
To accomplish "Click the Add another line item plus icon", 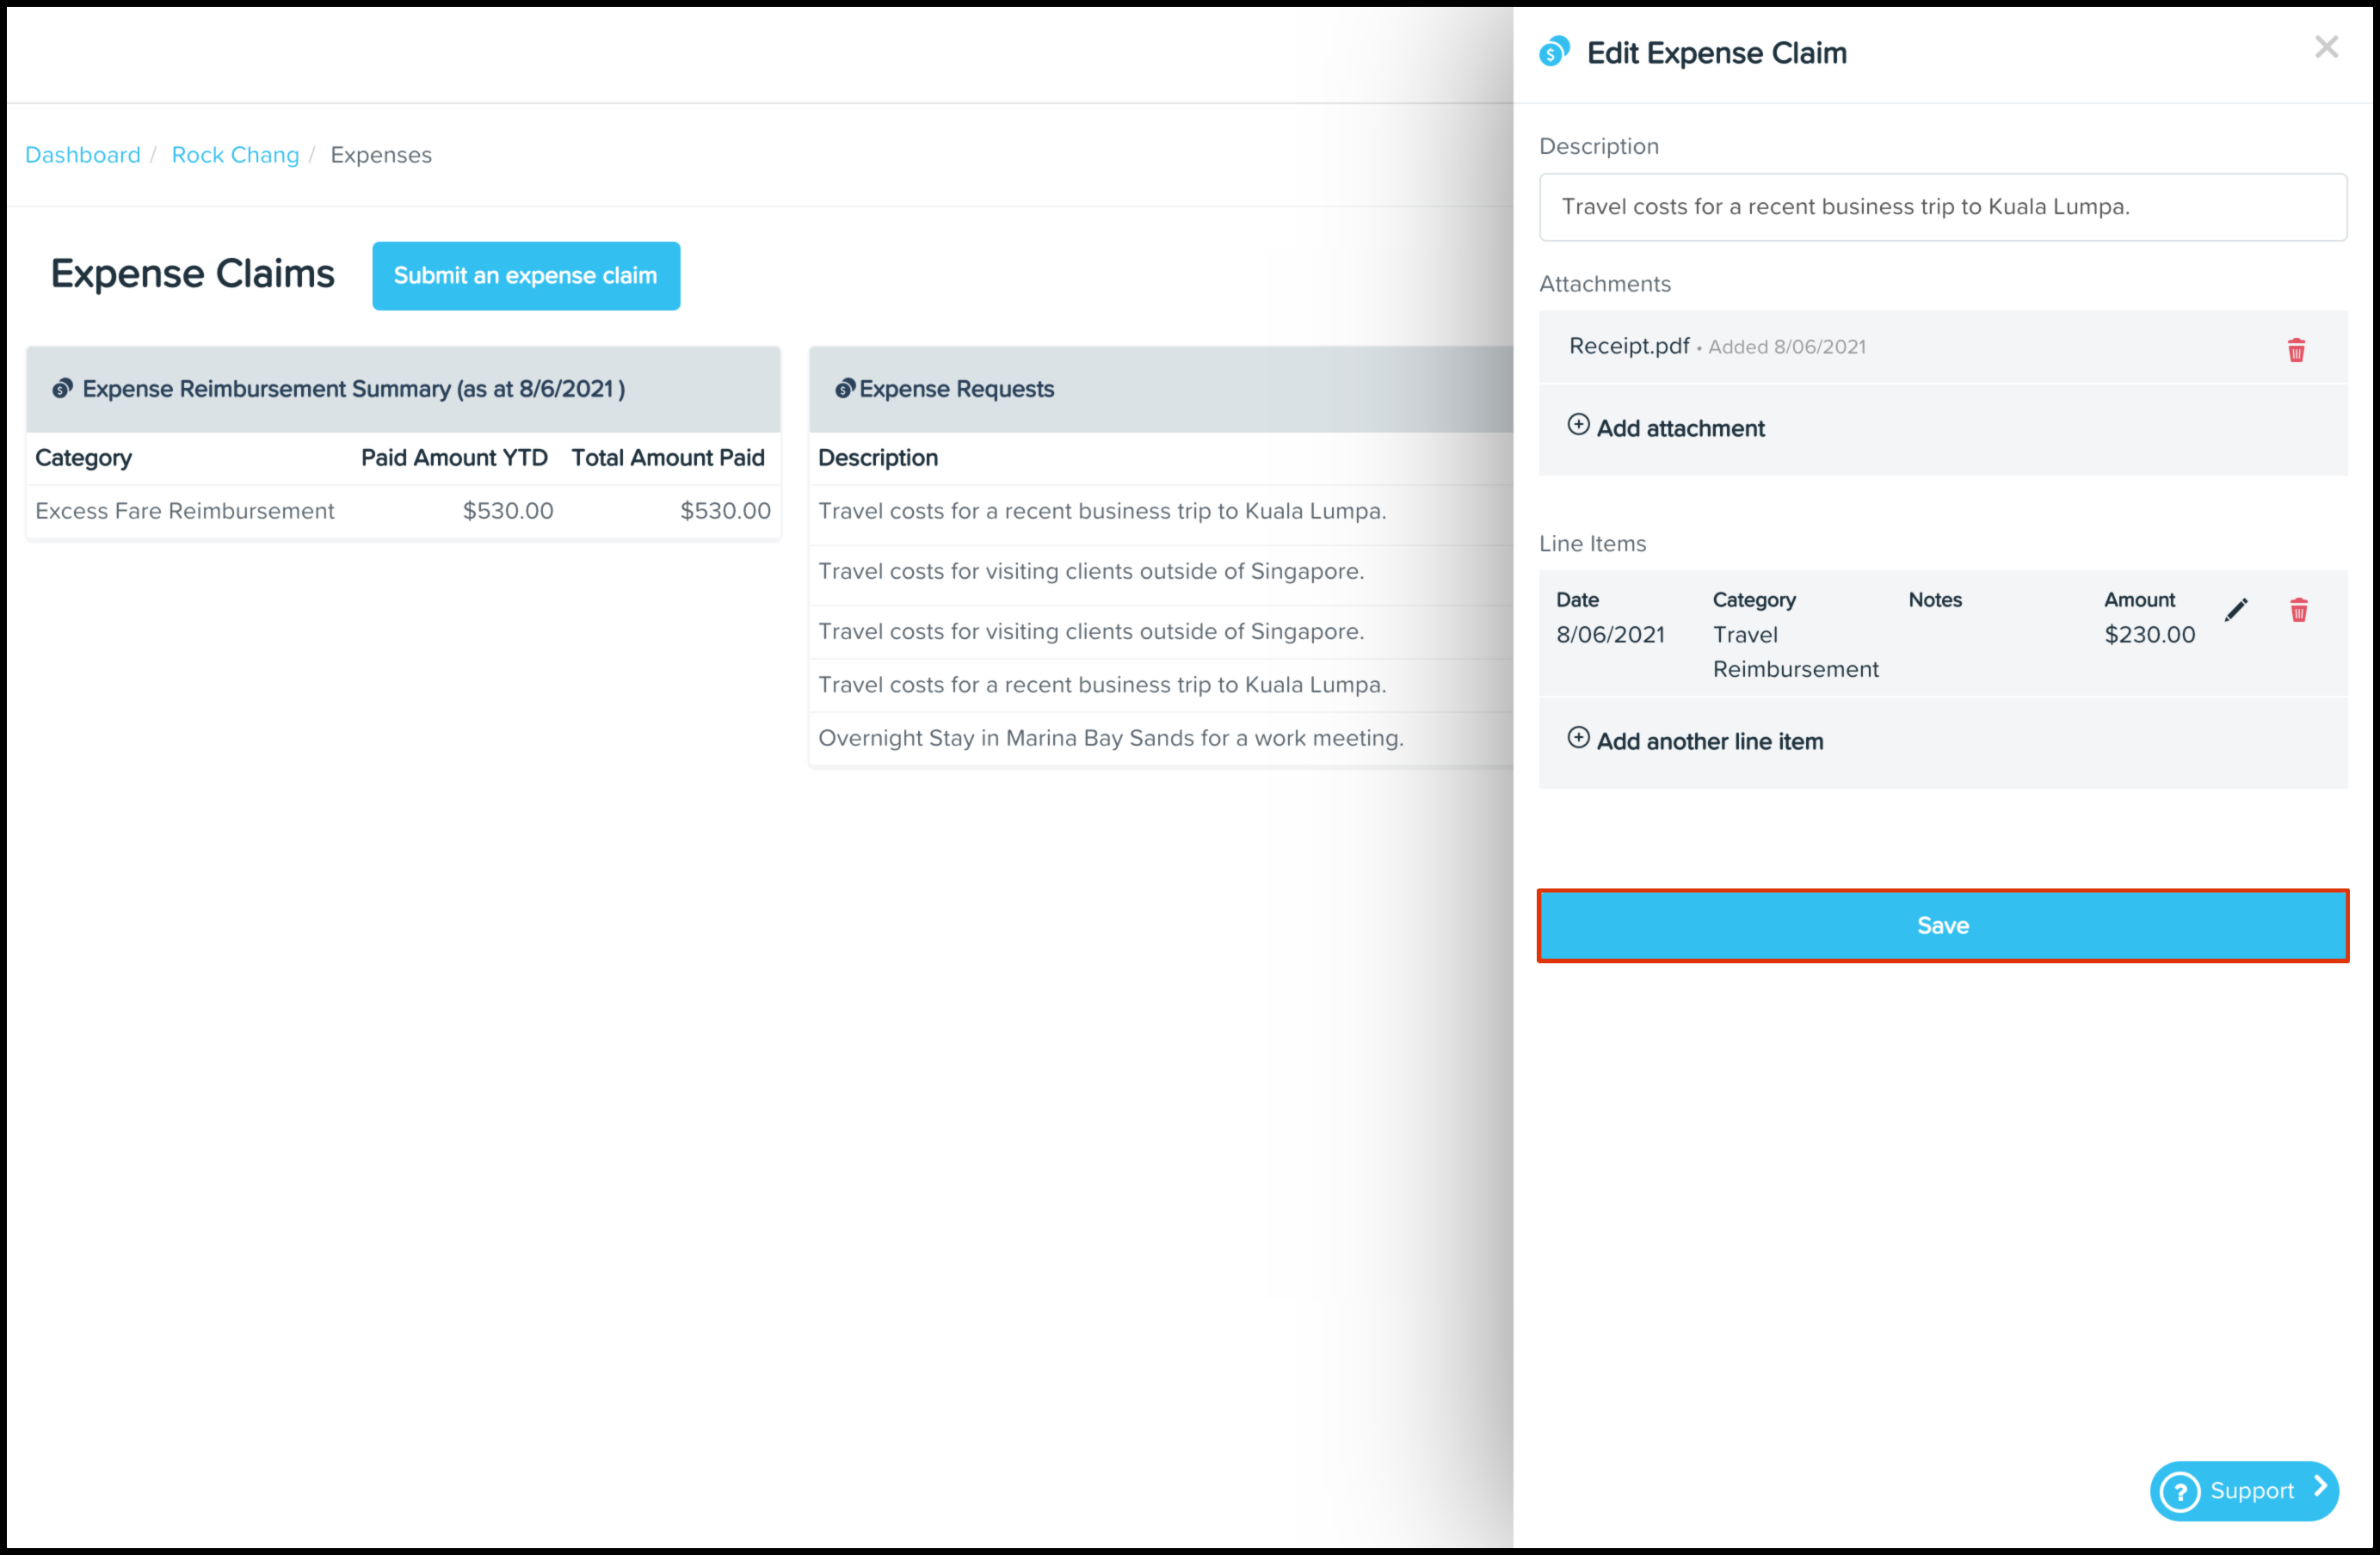I will [1578, 738].
